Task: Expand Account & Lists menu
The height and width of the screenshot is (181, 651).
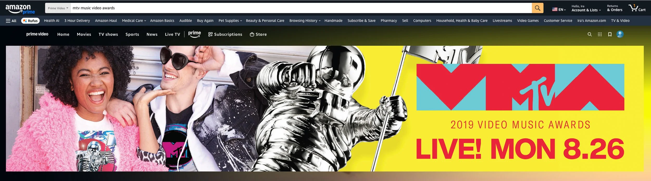Action: (x=586, y=8)
